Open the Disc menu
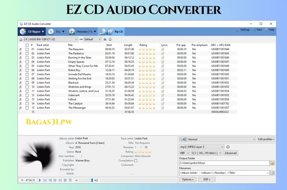The width and height of the screenshot is (287, 190). pyautogui.click(x=56, y=32)
